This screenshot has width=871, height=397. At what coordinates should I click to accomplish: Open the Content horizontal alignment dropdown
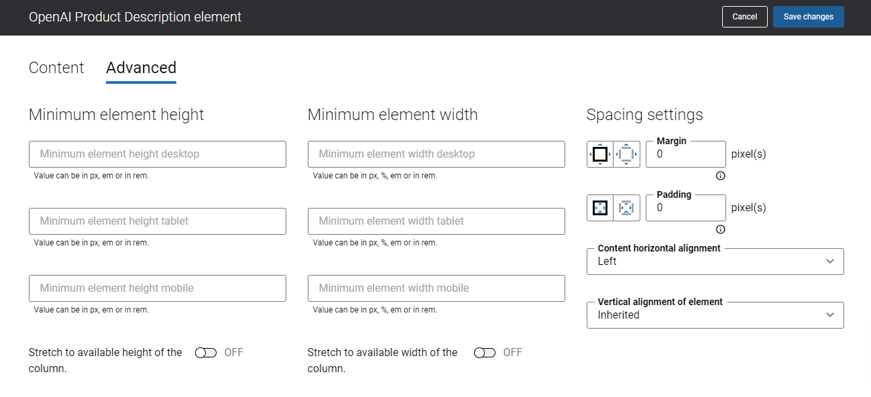tap(715, 262)
